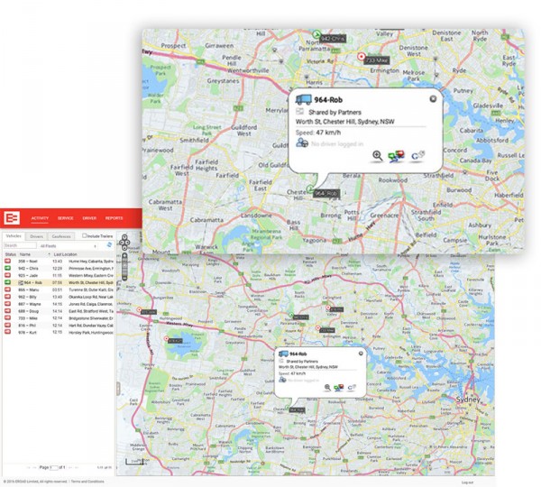Click the 964-Rob vehicle marker on the large map
541x487 pixels.
pos(307,189)
